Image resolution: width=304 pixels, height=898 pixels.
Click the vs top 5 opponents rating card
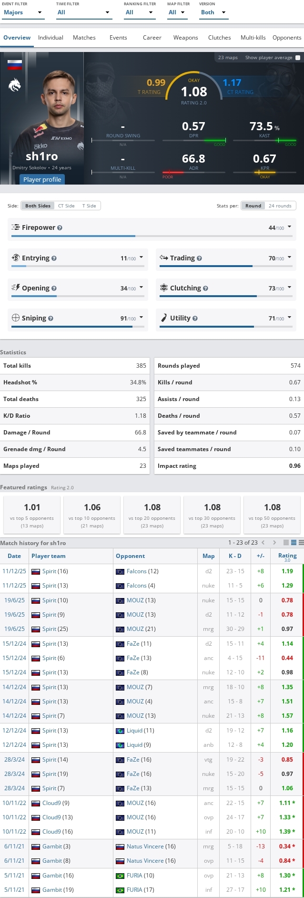click(32, 515)
